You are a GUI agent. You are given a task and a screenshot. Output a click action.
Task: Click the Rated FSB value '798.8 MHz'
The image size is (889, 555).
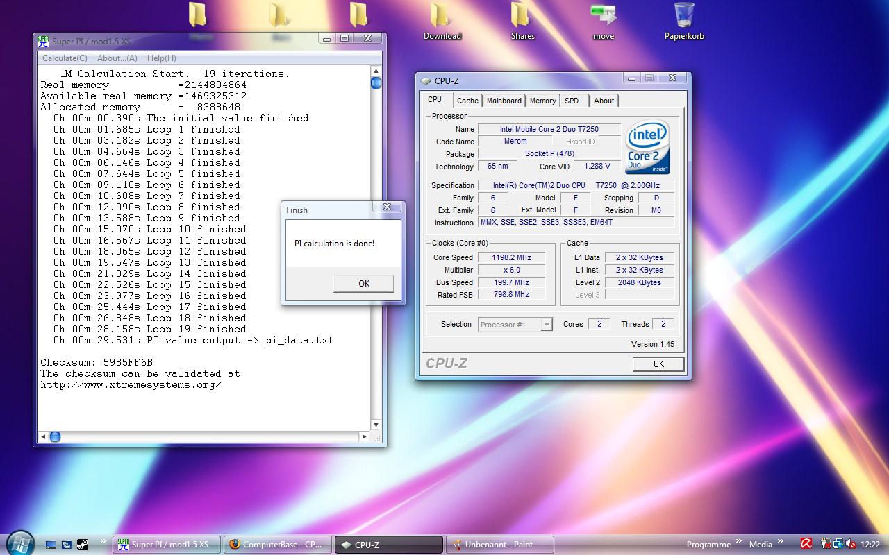(511, 295)
